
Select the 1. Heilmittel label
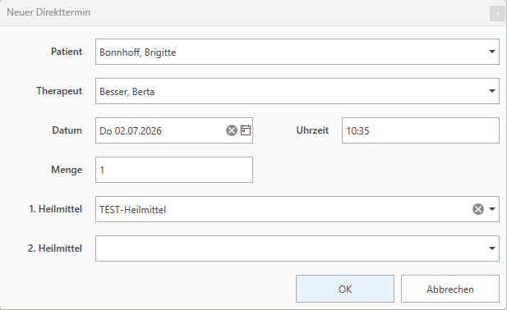pyautogui.click(x=55, y=209)
